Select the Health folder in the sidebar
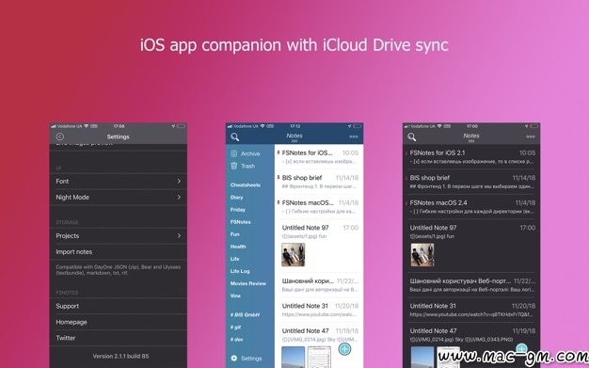This screenshot has width=589, height=368. tap(238, 247)
